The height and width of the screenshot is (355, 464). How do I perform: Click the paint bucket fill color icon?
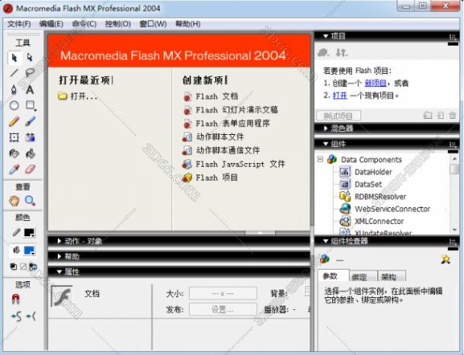[16, 251]
